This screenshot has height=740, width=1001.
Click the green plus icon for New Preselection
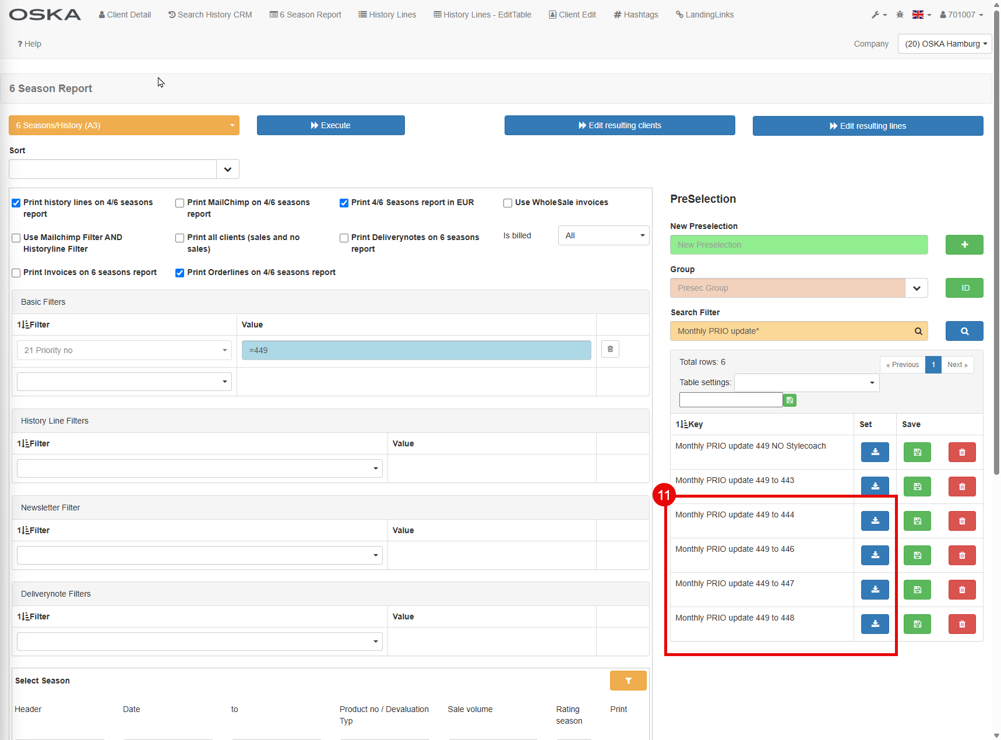click(x=964, y=245)
